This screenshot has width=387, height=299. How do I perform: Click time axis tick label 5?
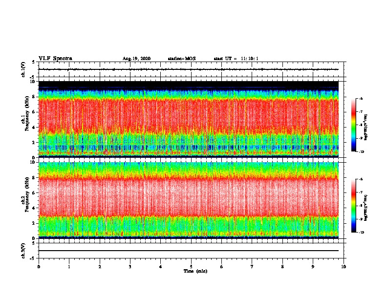pos(191,267)
